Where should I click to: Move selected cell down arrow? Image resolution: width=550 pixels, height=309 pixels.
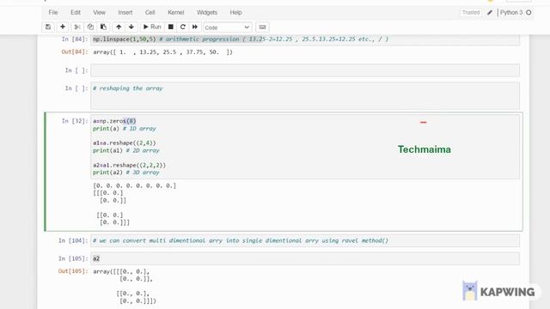(x=131, y=27)
